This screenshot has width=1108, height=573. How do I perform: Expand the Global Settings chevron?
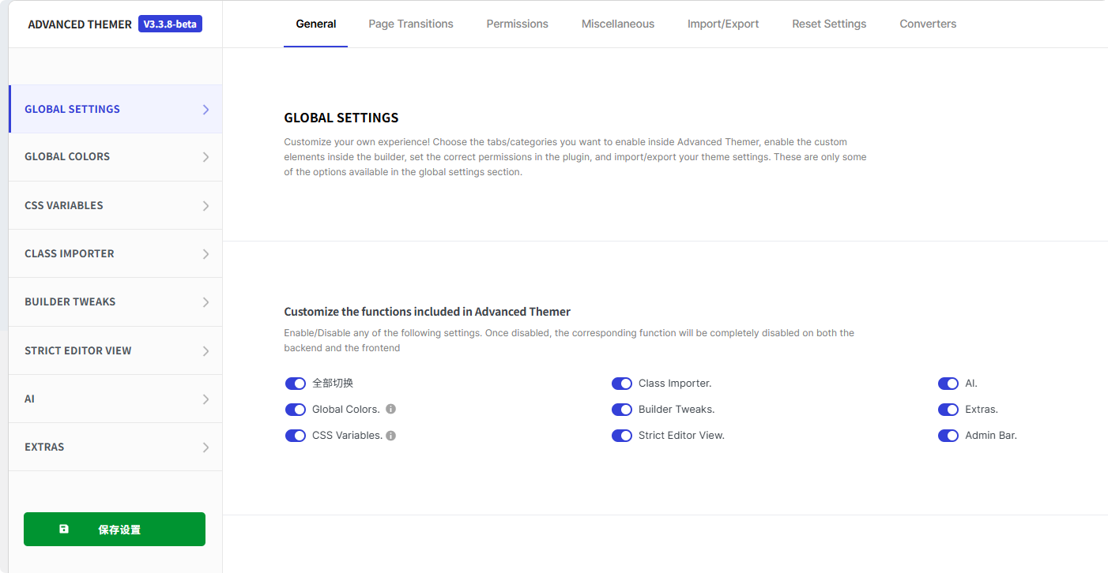205,110
